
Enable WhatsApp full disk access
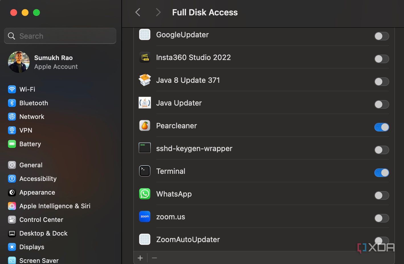381,195
